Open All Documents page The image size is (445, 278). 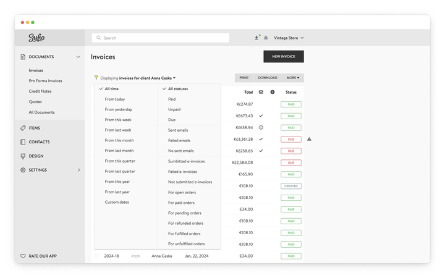(x=42, y=112)
